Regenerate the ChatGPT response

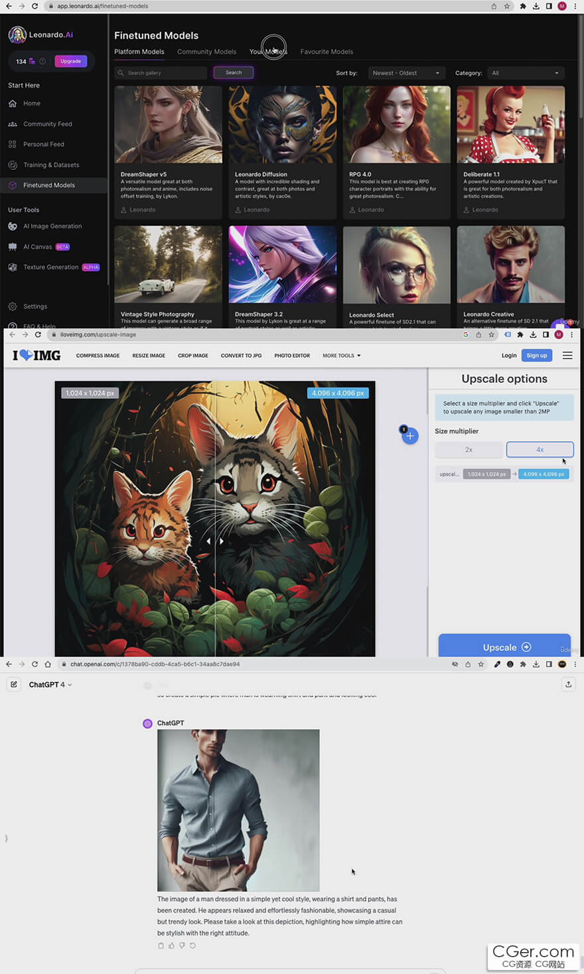192,945
